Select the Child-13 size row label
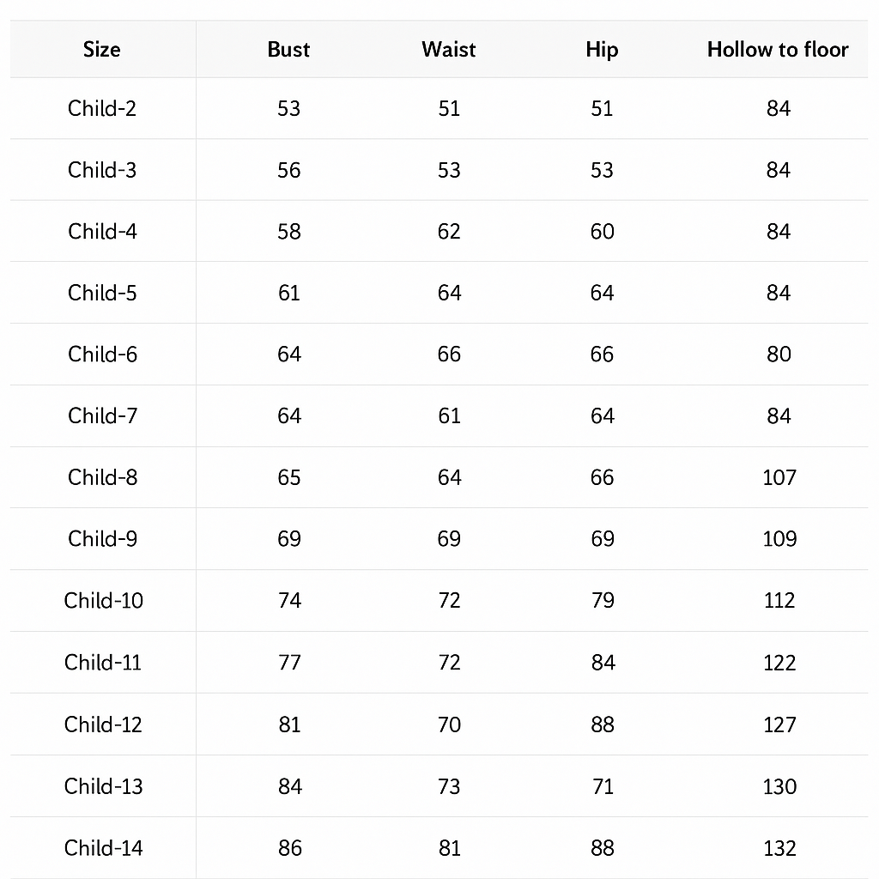Viewport: 879px width, 879px height. [x=103, y=786]
